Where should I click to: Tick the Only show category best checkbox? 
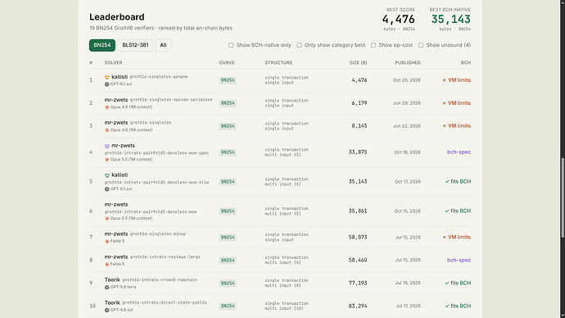point(299,45)
